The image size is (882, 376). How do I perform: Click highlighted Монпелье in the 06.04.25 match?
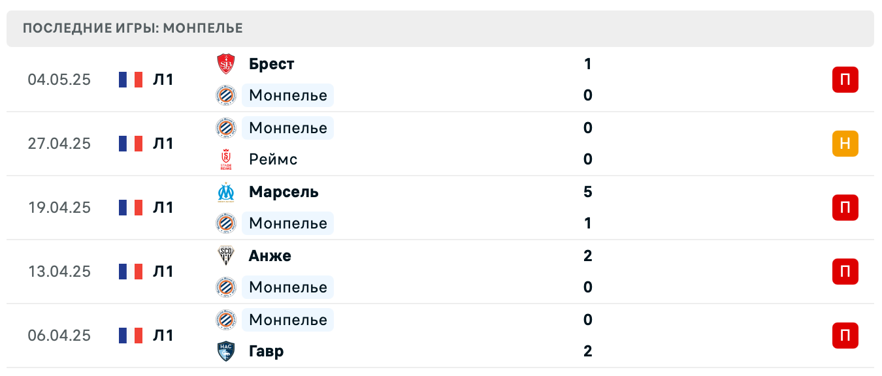[287, 320]
